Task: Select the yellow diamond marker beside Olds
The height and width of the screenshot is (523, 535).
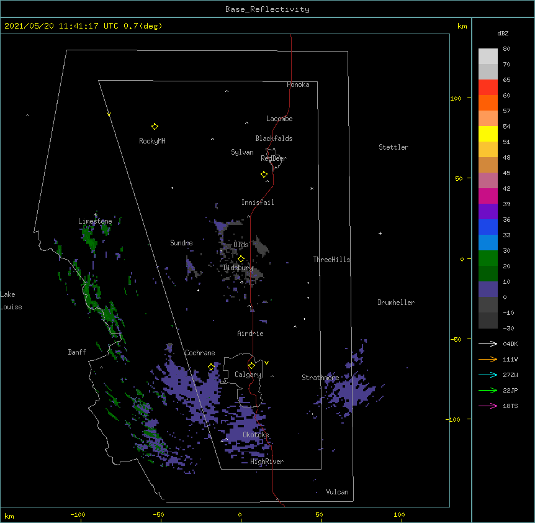Action: point(241,258)
